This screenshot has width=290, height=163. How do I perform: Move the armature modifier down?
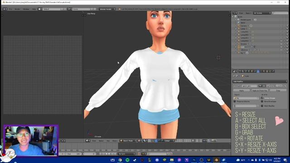(x=281, y=86)
